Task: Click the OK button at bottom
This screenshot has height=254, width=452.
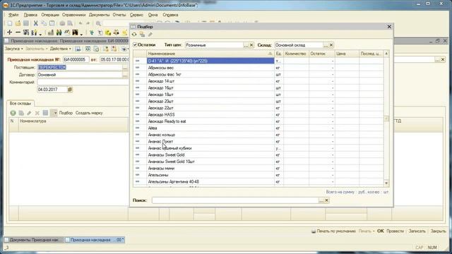Action: click(x=381, y=231)
